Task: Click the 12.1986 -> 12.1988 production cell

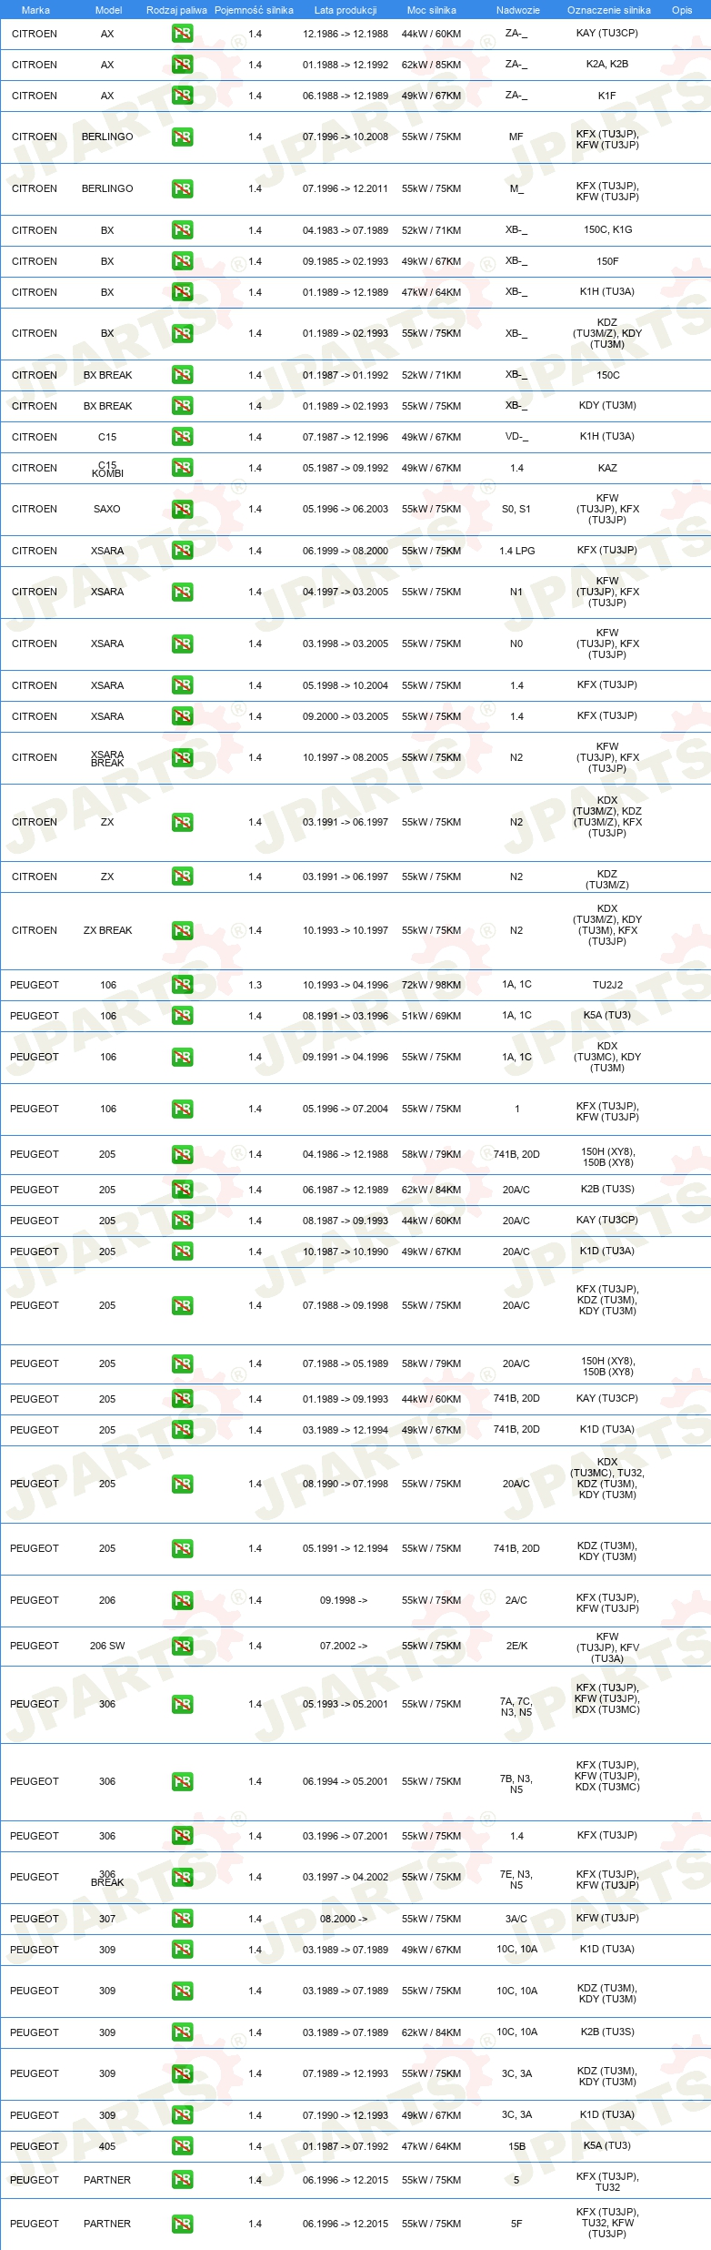Action: (345, 34)
